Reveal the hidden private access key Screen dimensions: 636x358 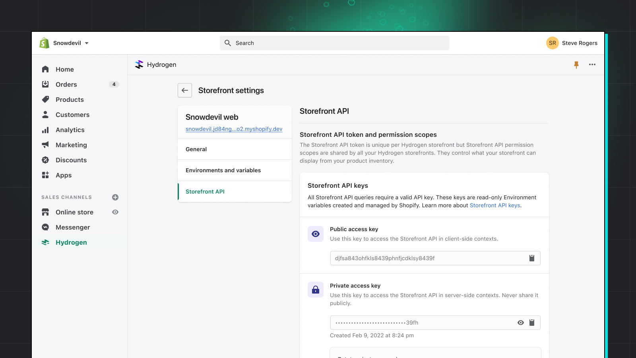(521, 323)
